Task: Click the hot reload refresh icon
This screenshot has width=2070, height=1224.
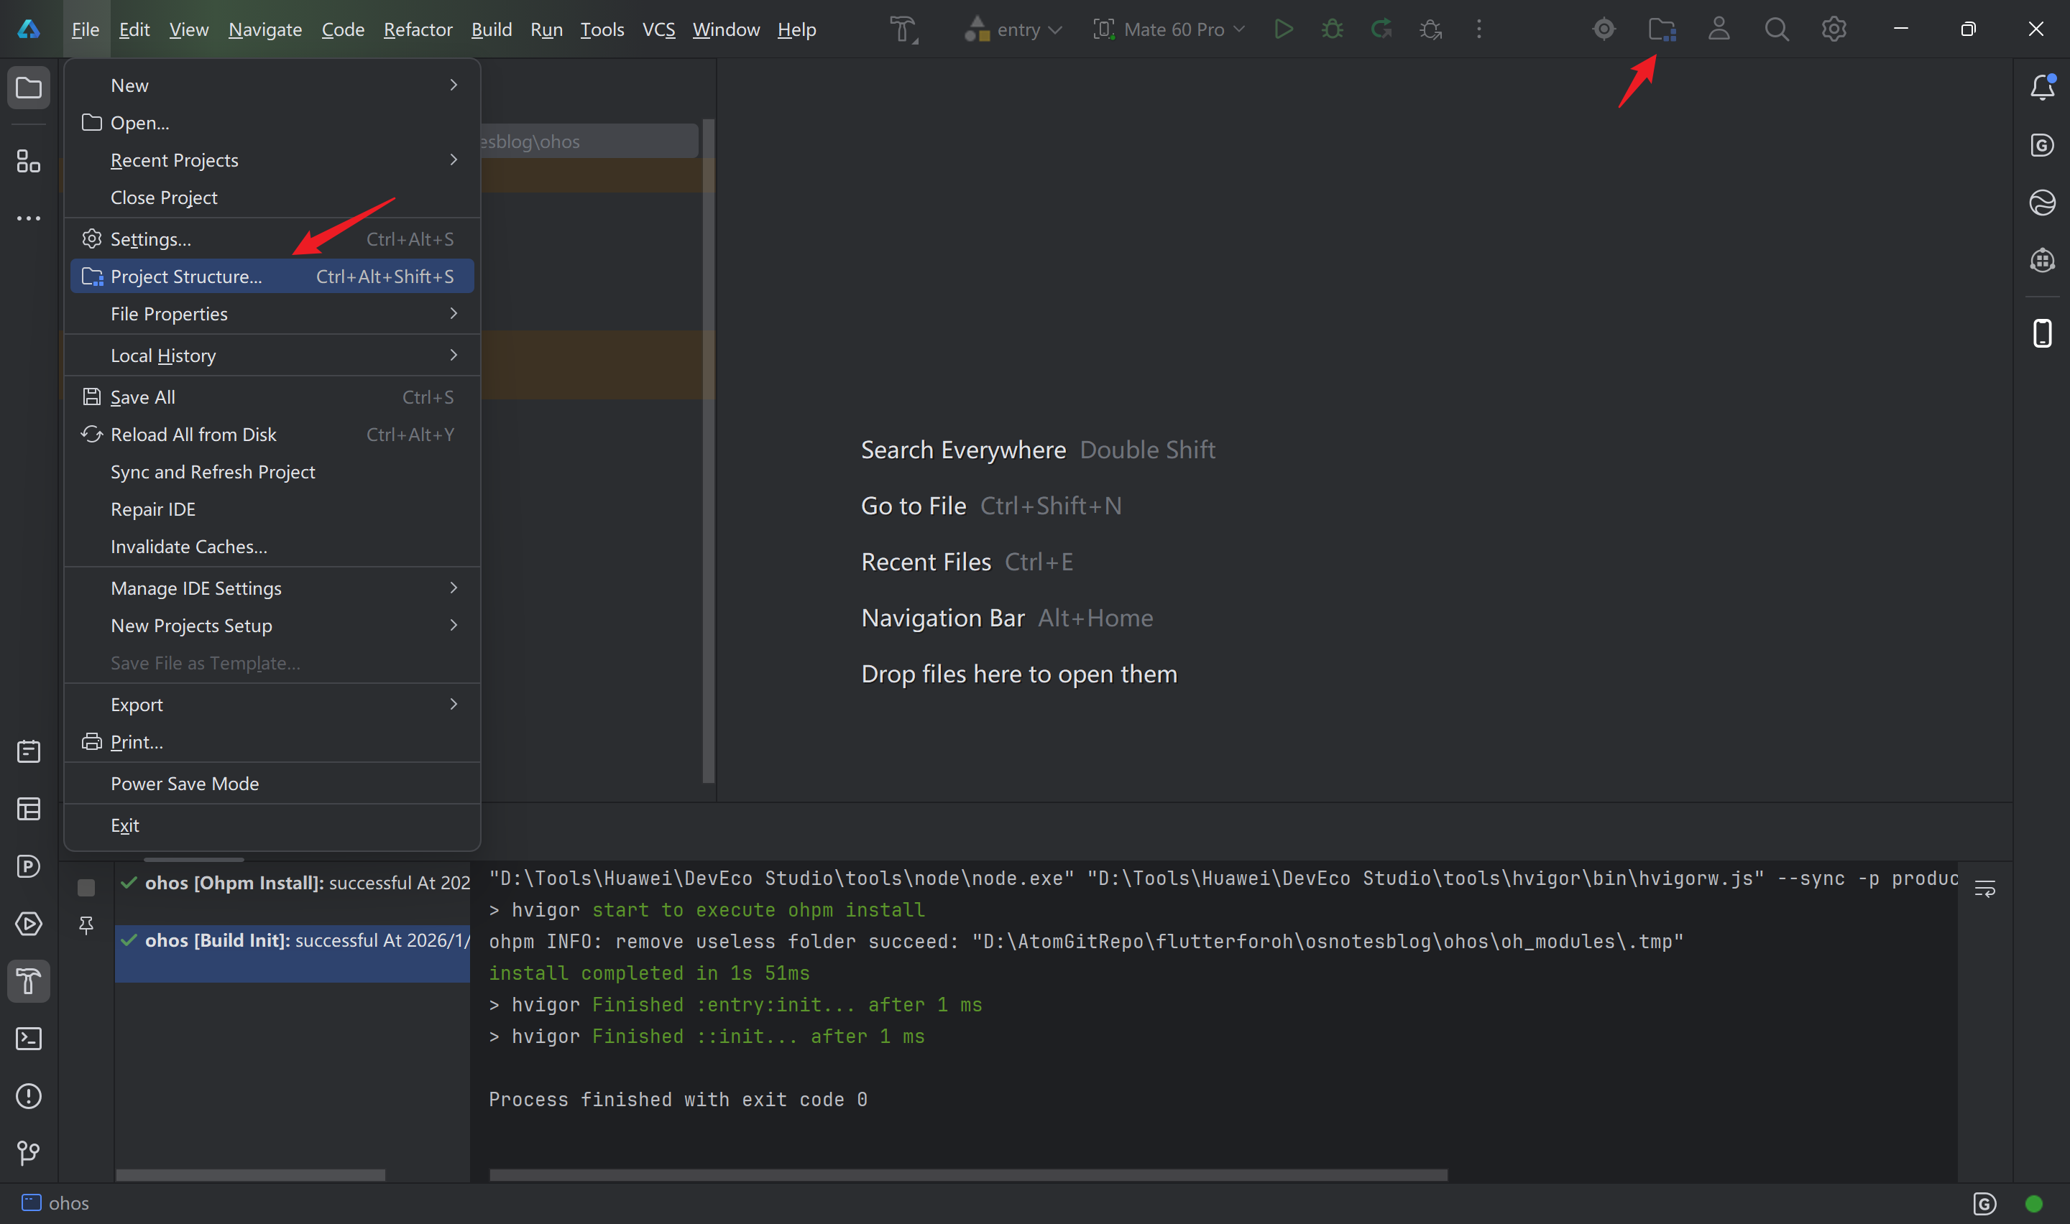Action: click(1382, 29)
